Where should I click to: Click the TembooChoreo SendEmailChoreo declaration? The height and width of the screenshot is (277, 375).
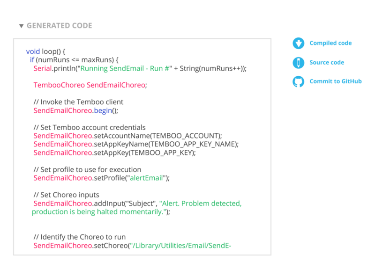point(90,85)
